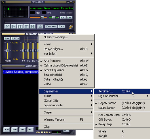Choose Çıkış to exit Winamp
Viewport: 150px width, 139px height.
pyautogui.click(x=66, y=127)
